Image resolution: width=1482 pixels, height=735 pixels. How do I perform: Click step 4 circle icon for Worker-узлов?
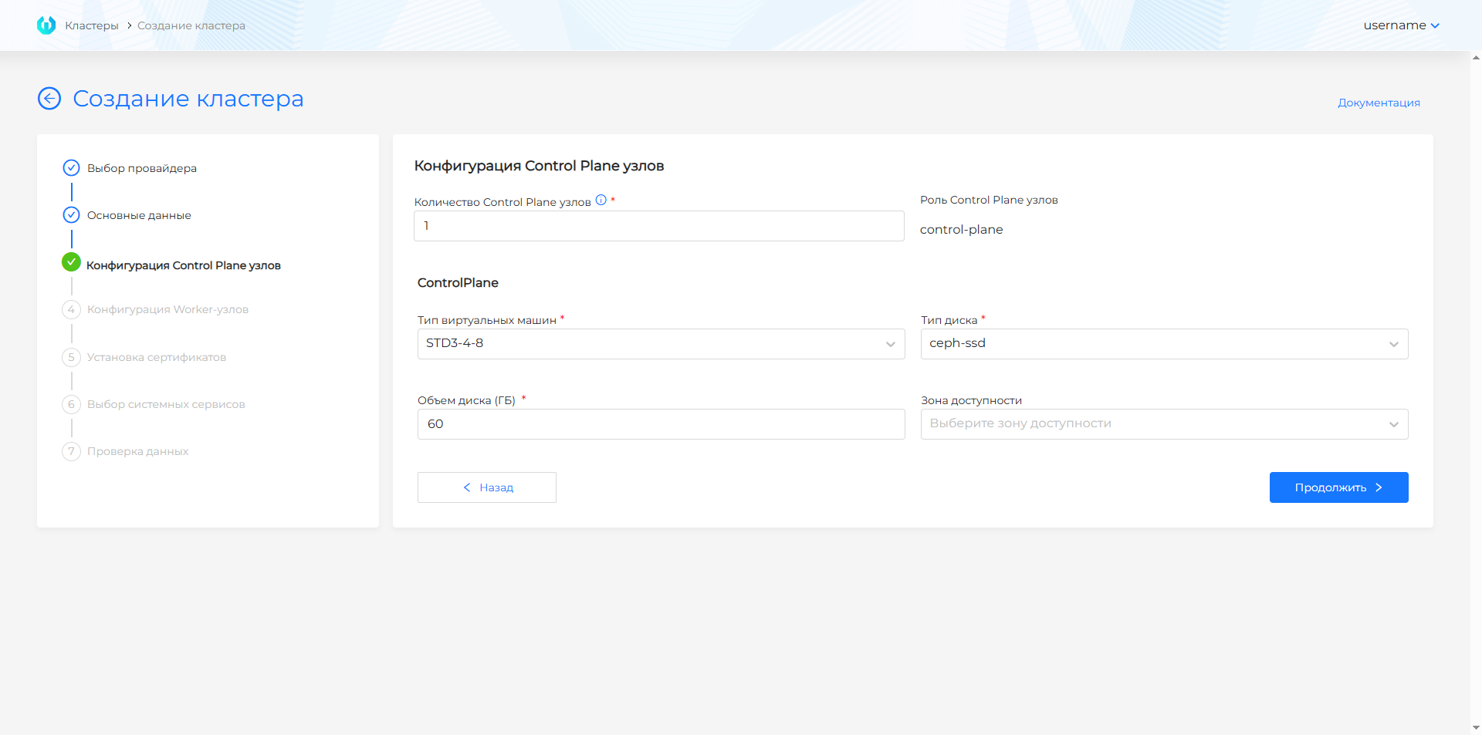pyautogui.click(x=71, y=310)
